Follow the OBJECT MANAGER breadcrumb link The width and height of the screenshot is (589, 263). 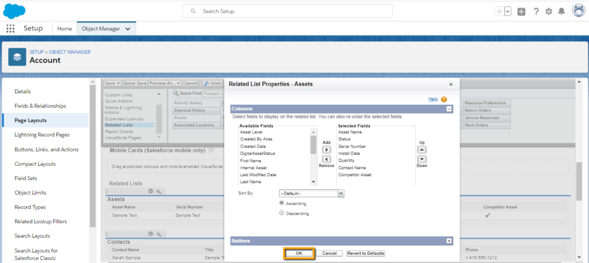pyautogui.click(x=70, y=52)
